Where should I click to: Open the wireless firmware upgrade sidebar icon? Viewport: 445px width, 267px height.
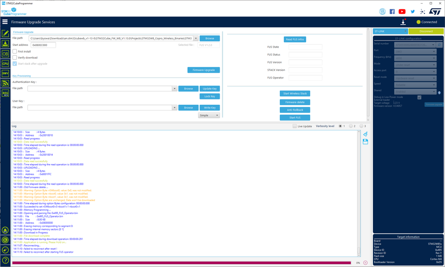click(5, 83)
